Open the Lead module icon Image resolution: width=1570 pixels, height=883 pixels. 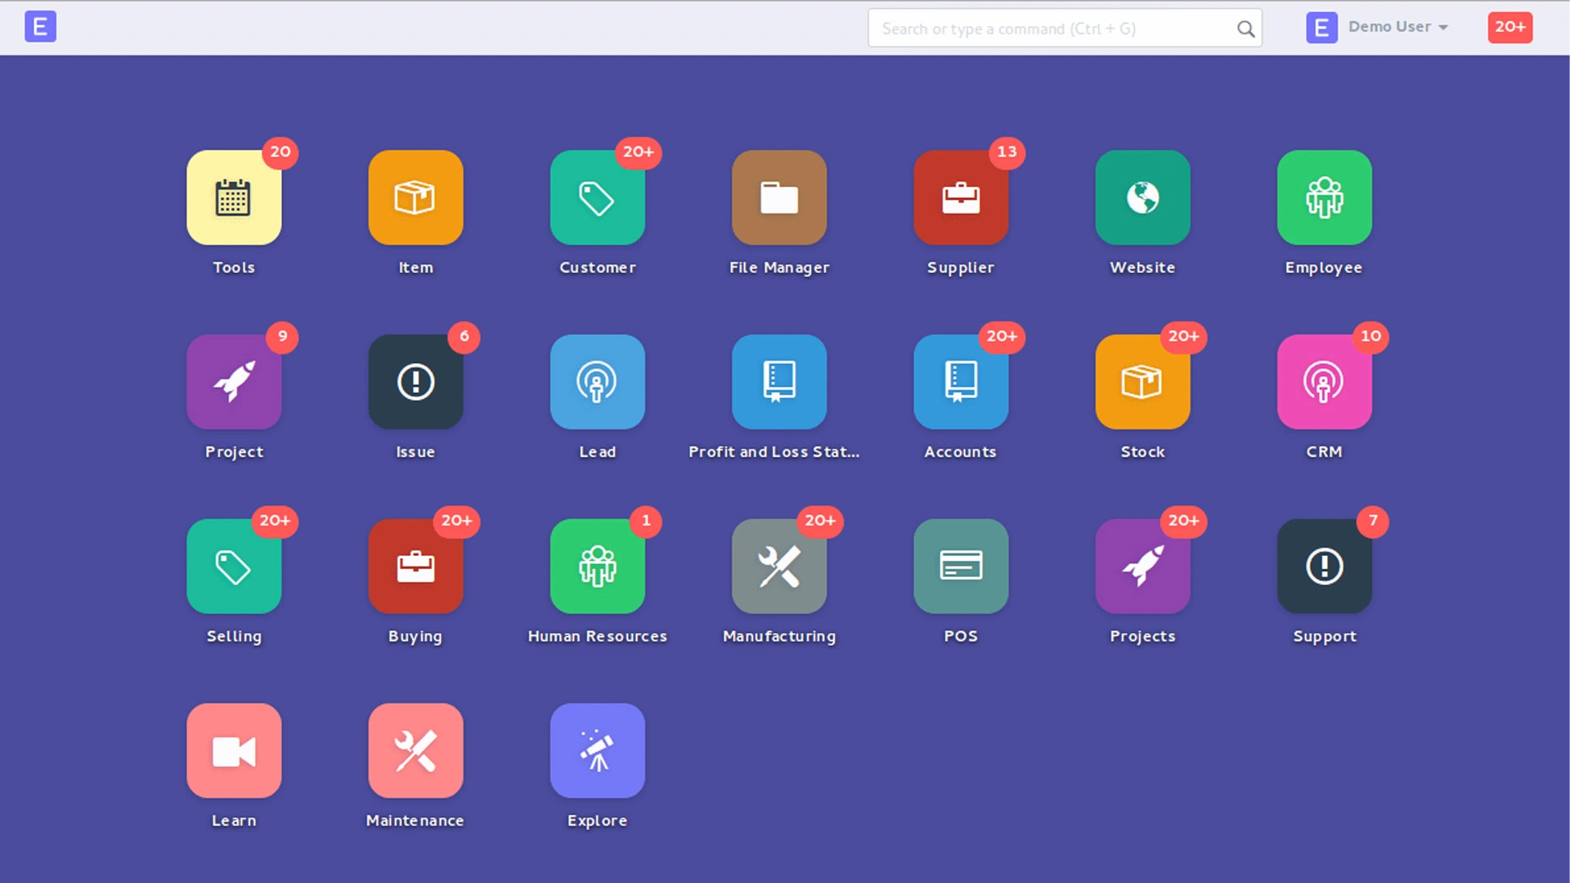(597, 382)
